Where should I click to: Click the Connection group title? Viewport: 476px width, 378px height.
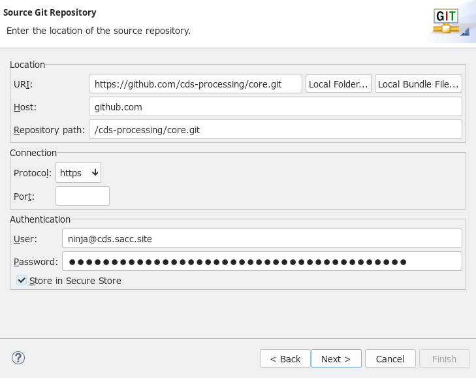(x=33, y=153)
